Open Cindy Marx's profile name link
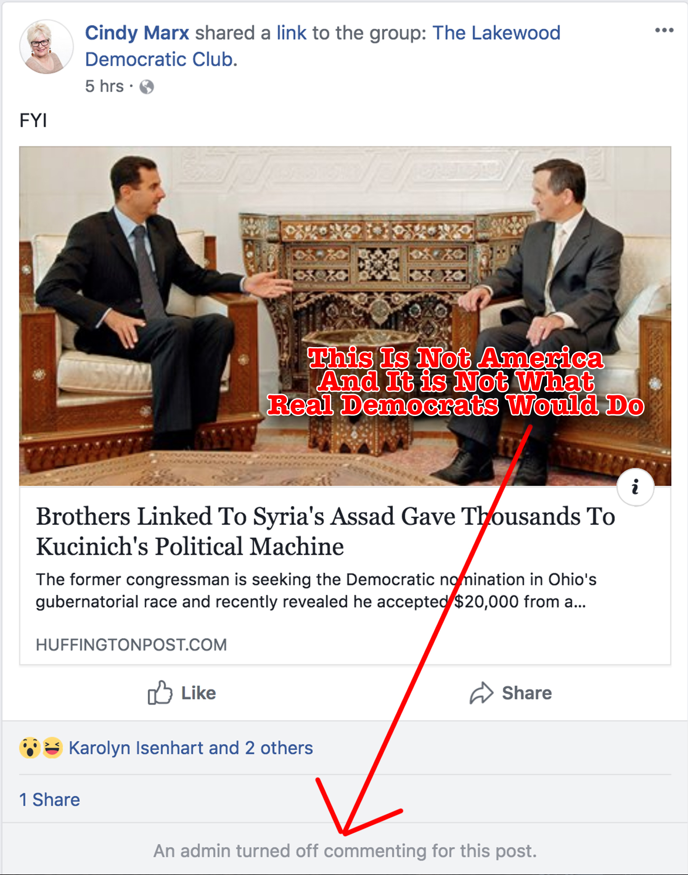This screenshot has height=875, width=688. (x=137, y=33)
